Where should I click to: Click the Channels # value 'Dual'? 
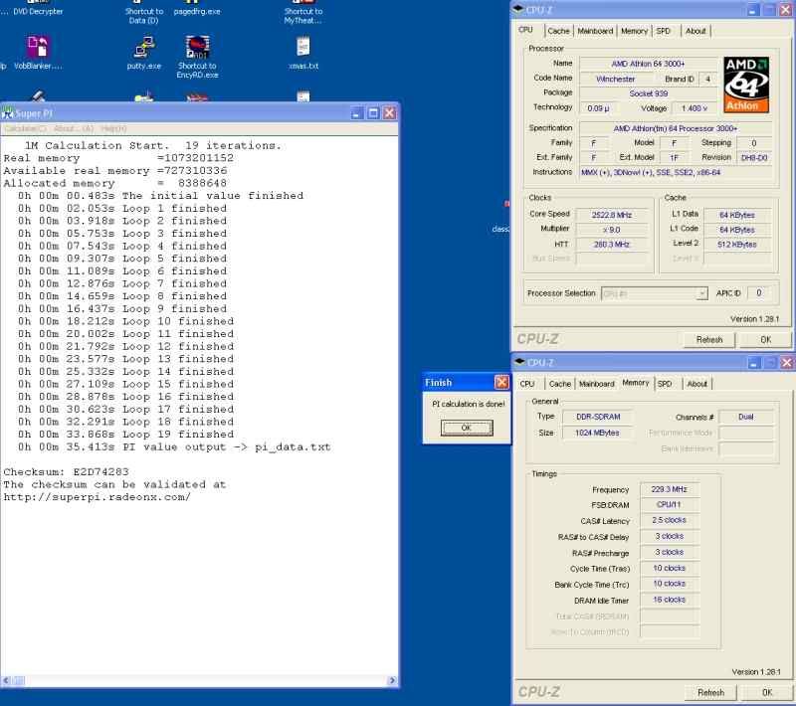(745, 417)
